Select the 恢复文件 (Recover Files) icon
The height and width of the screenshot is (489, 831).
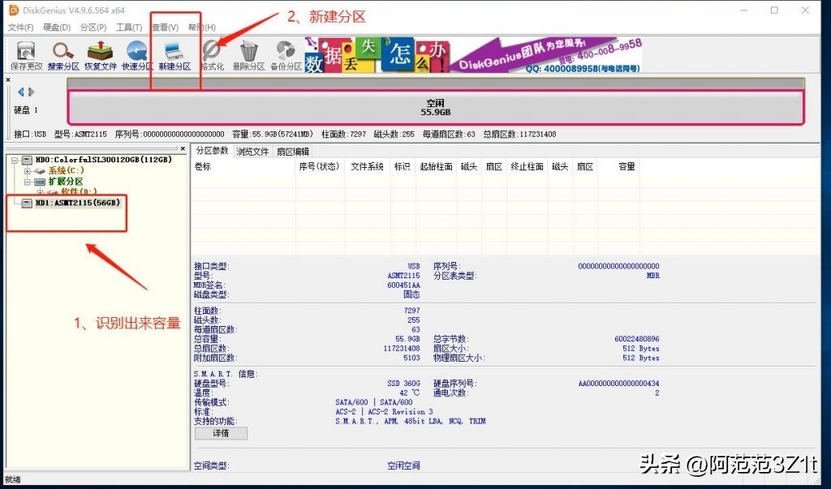point(99,54)
